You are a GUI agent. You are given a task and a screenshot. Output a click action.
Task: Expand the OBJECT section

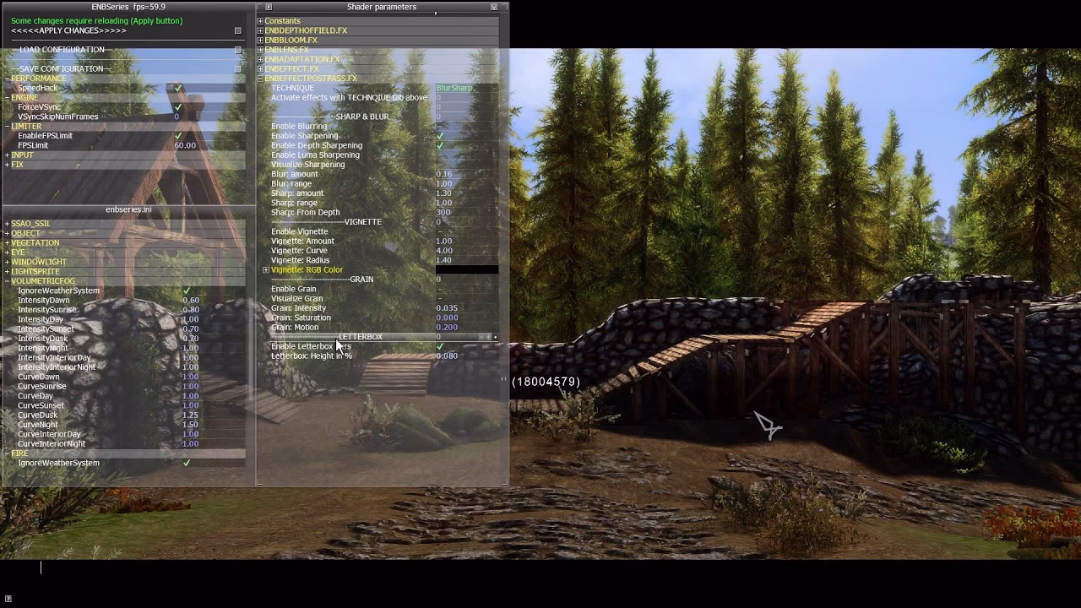[x=8, y=233]
